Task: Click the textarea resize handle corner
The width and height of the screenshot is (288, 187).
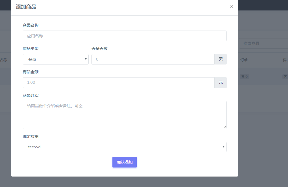Action: (225, 127)
